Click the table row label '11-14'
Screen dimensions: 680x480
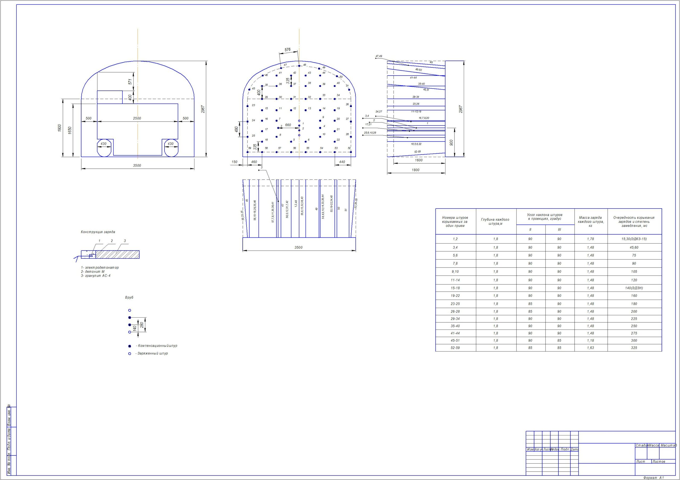[455, 280]
